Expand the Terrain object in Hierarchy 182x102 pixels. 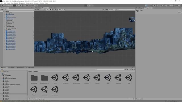pyautogui.click(x=5, y=29)
